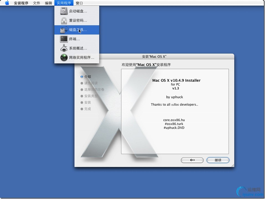Viewport: 265px width, 199px height.
Task: Click the 欢迎使用"Mac OS X"安装程序 heading
Action: 146,65
